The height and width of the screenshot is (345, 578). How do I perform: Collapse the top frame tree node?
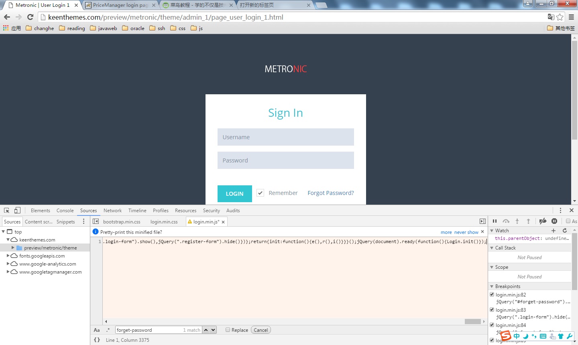click(x=3, y=231)
